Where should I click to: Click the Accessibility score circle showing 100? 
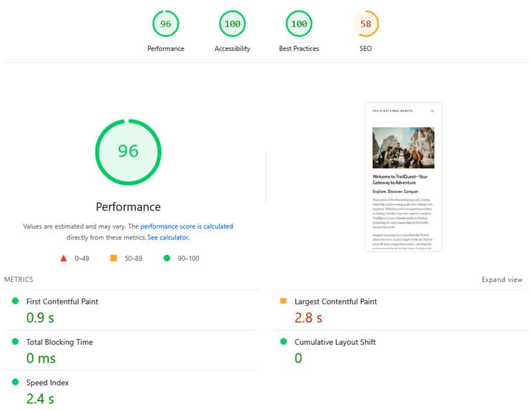(232, 23)
